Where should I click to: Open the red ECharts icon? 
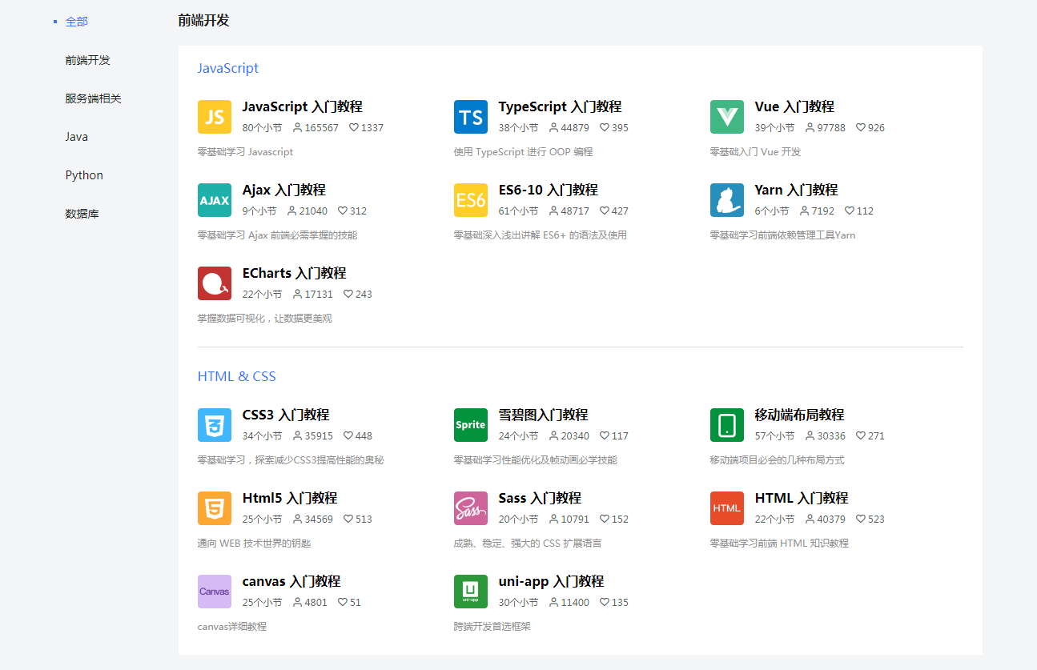click(x=214, y=283)
